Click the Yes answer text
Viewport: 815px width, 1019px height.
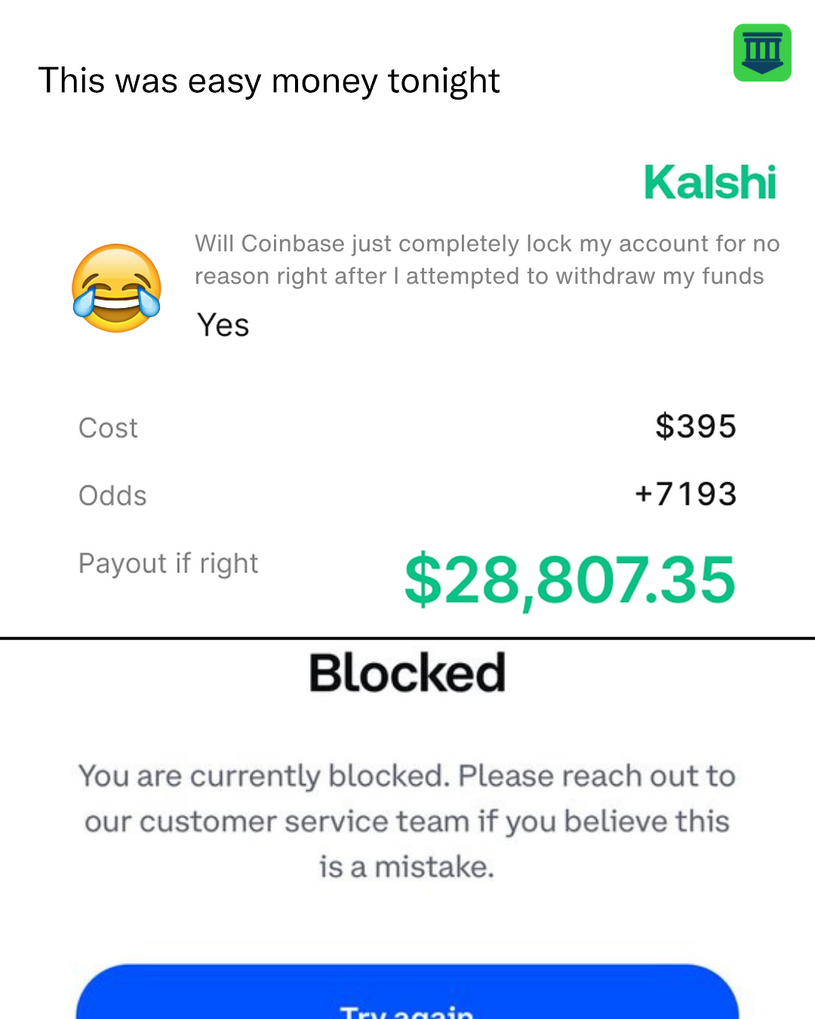223,325
